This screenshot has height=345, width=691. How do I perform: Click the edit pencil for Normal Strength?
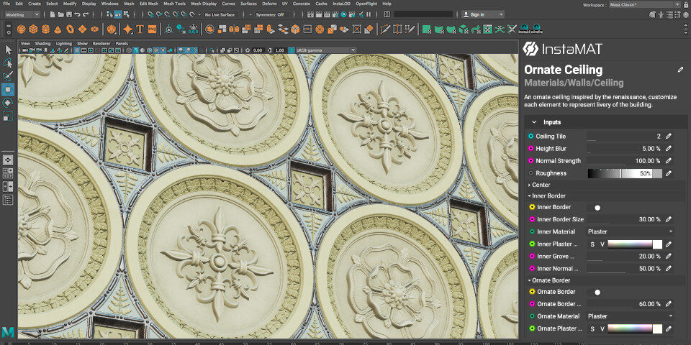[x=669, y=161]
